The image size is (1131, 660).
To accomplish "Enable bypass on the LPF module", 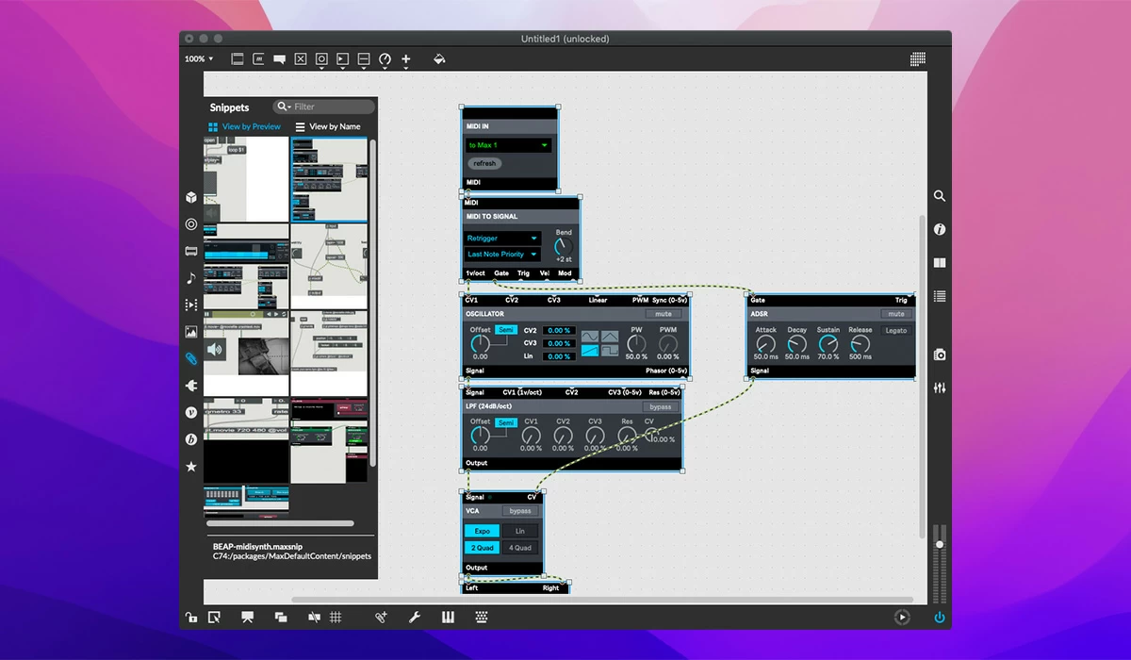I will (x=660, y=406).
